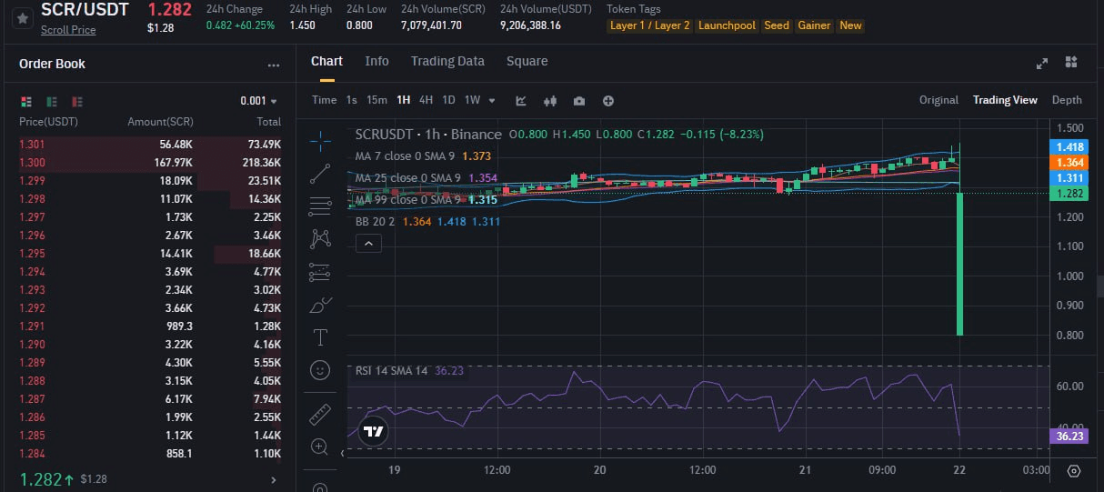This screenshot has height=492, width=1104.
Task: Click the plus circle icon in chart toolbar
Action: pyautogui.click(x=608, y=101)
